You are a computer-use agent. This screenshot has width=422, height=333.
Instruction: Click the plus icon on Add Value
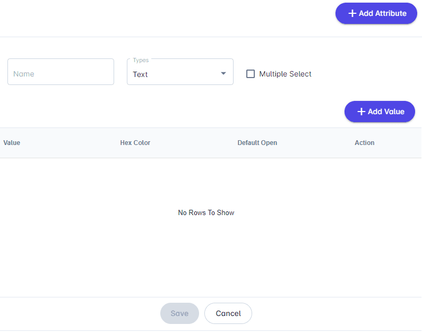point(361,112)
